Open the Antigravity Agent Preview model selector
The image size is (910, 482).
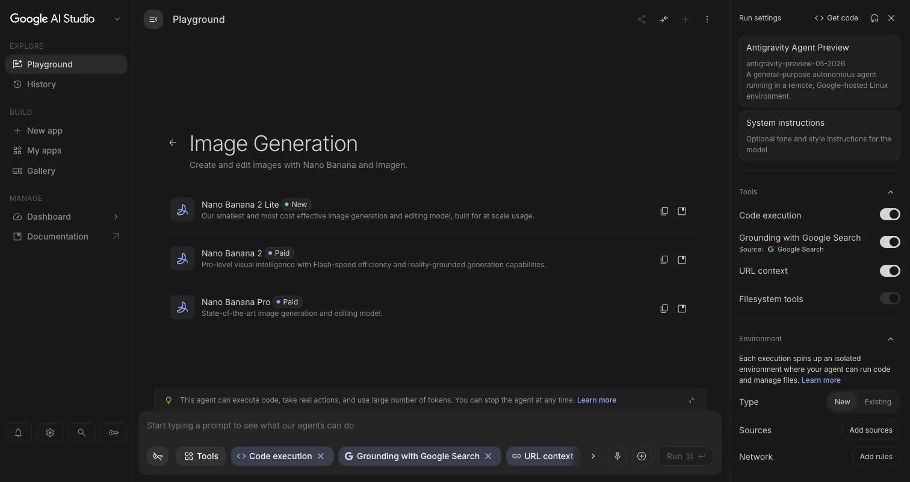(x=819, y=71)
